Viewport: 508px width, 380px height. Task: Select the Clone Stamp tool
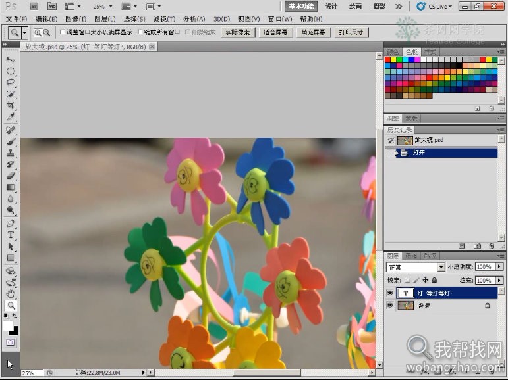click(11, 153)
